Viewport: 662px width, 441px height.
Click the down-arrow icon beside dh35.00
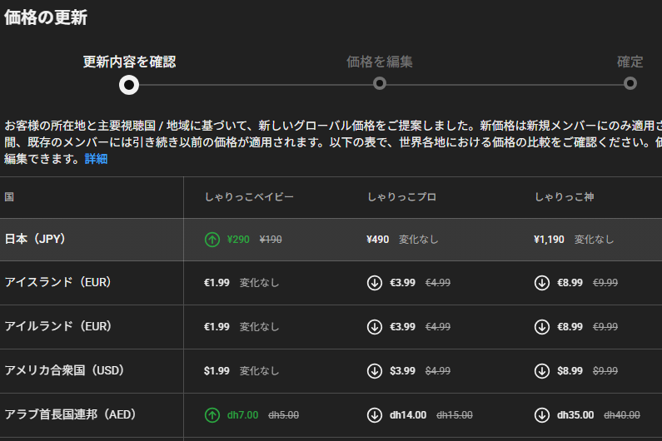[542, 415]
